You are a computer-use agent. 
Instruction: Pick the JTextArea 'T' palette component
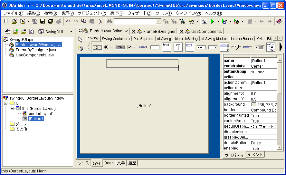pos(178,47)
